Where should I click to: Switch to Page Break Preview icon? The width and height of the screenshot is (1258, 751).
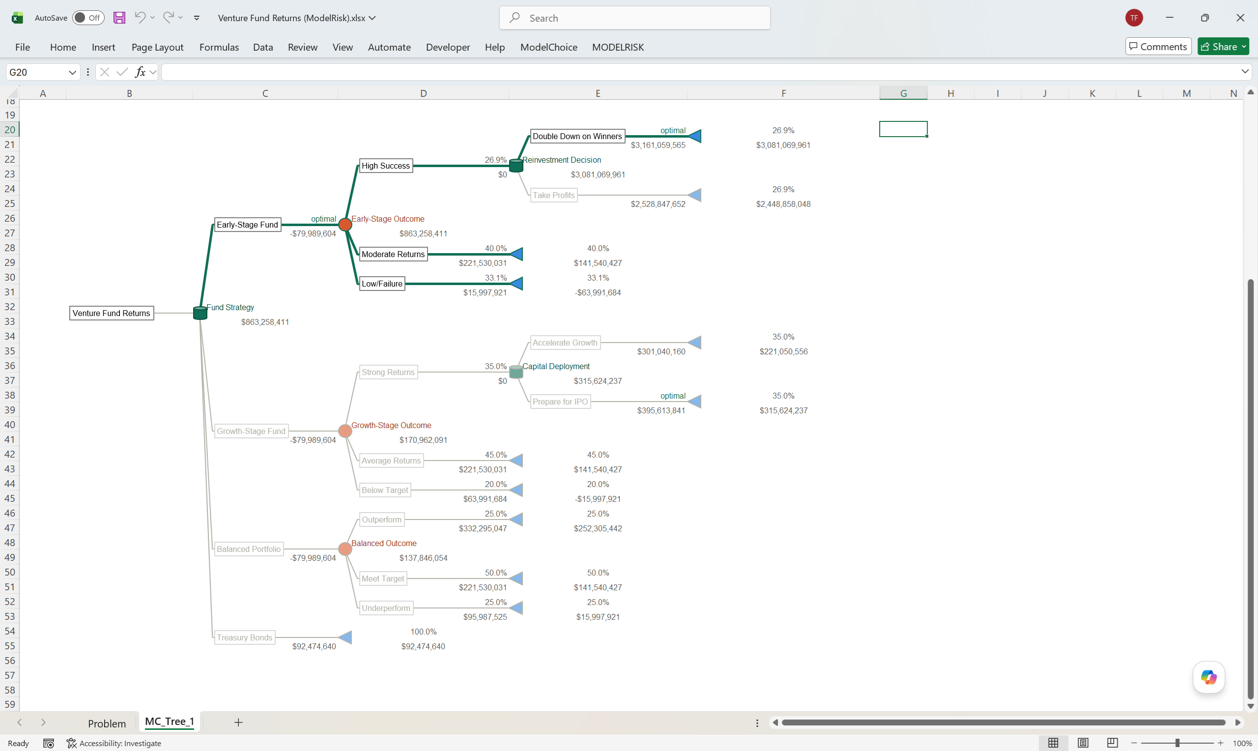coord(1112,743)
